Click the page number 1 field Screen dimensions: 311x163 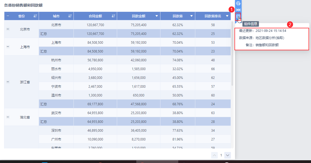point(221,155)
